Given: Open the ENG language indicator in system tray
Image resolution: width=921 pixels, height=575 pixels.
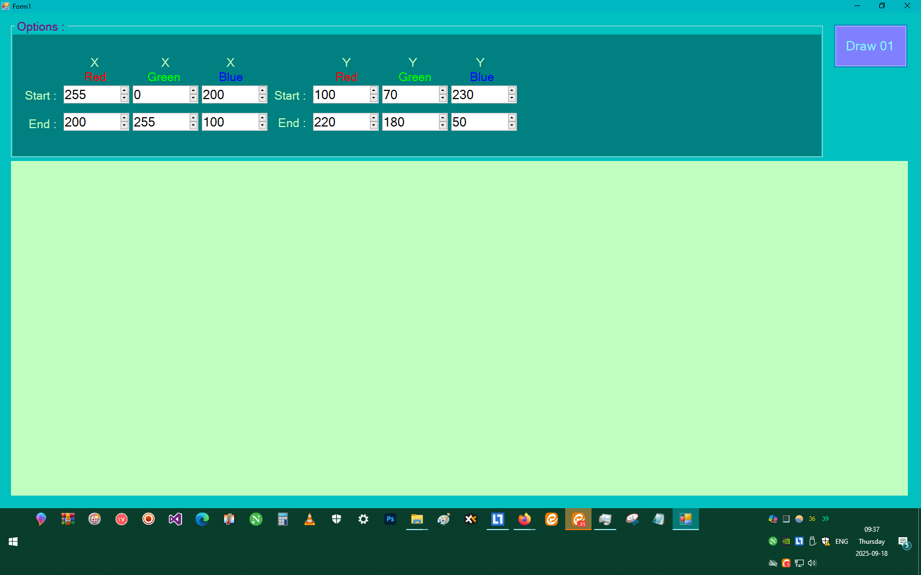Looking at the screenshot, I should (x=841, y=542).
